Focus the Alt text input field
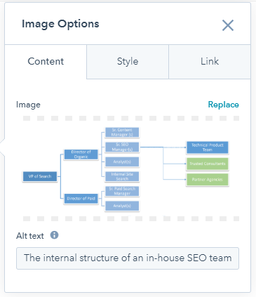This screenshot has width=256, height=297. (128, 258)
